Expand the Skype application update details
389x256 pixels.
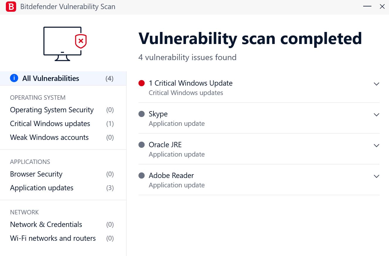(x=377, y=115)
